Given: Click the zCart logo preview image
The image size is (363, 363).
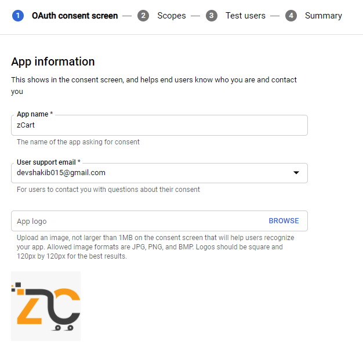Looking at the screenshot, I should 46,306.
